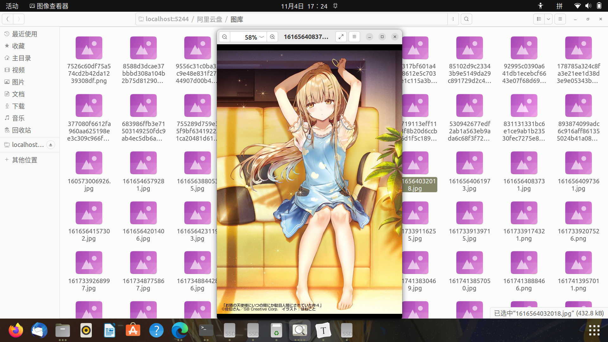Open the clock and calendar panel
Viewport: 608px width, 342px height.
coord(304,6)
